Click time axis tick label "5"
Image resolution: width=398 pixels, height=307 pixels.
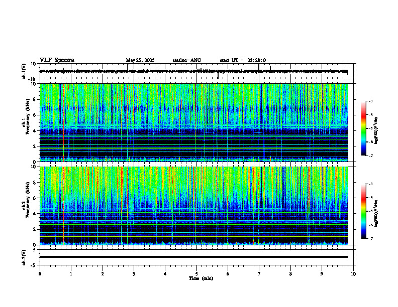coord(196,274)
